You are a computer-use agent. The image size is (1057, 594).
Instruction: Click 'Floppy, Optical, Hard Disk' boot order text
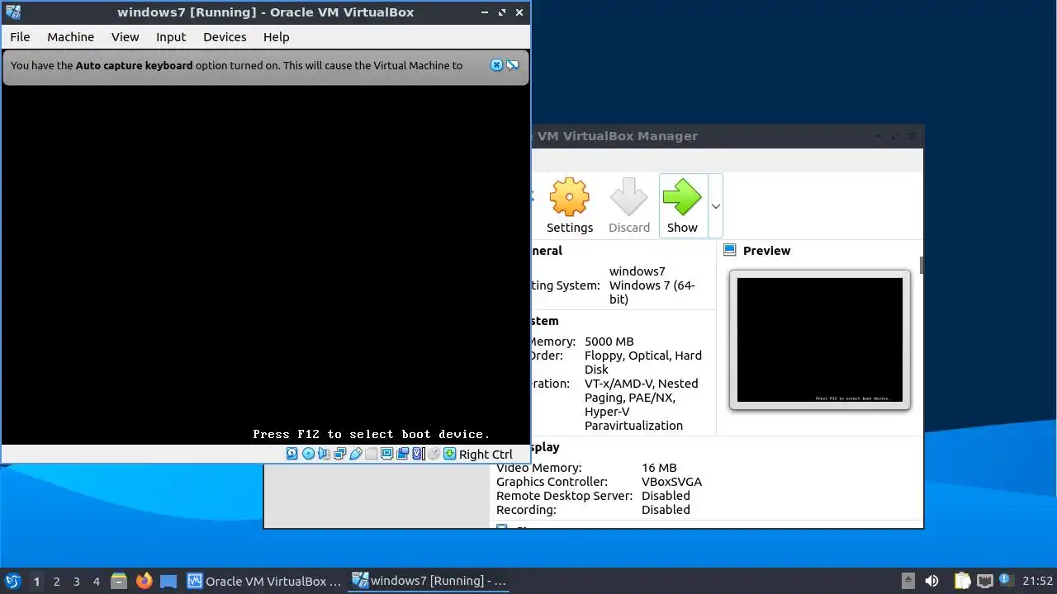[x=643, y=362]
